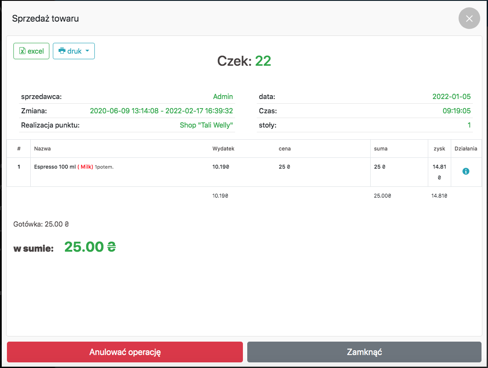Click the printer icon on druk

(62, 51)
